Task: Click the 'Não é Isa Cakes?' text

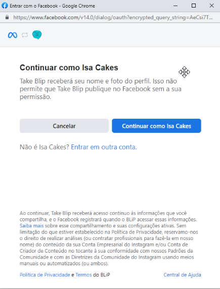Action: (45, 147)
